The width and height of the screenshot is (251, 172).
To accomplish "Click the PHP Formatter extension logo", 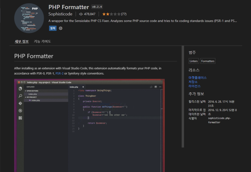I will (29, 18).
